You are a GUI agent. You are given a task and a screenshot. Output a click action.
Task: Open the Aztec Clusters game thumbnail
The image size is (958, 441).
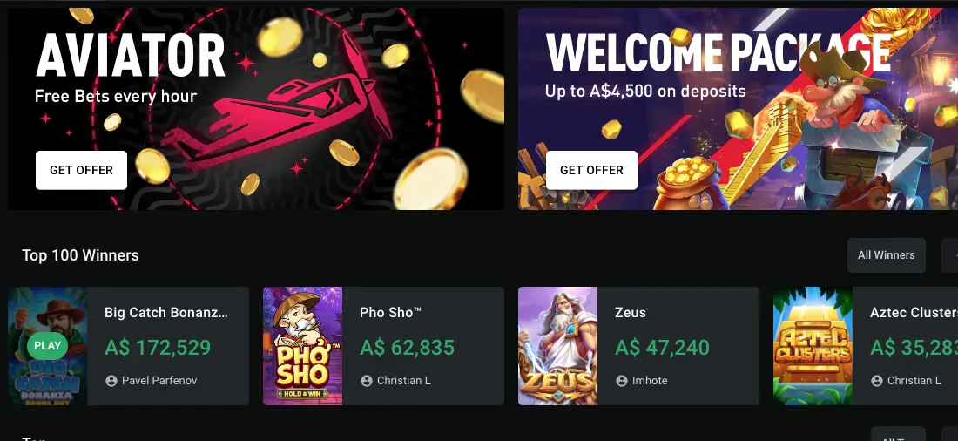tap(813, 346)
